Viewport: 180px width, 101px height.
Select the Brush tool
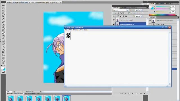coord(3,25)
